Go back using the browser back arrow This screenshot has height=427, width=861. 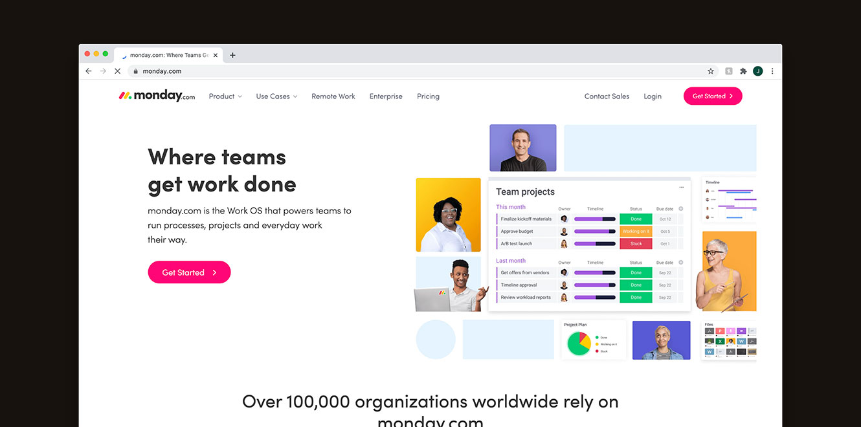[89, 71]
